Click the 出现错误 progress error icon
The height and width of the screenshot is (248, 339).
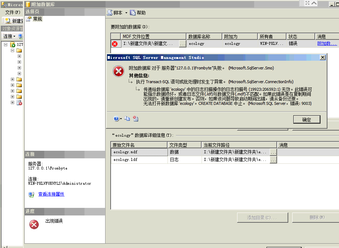(x=34, y=225)
